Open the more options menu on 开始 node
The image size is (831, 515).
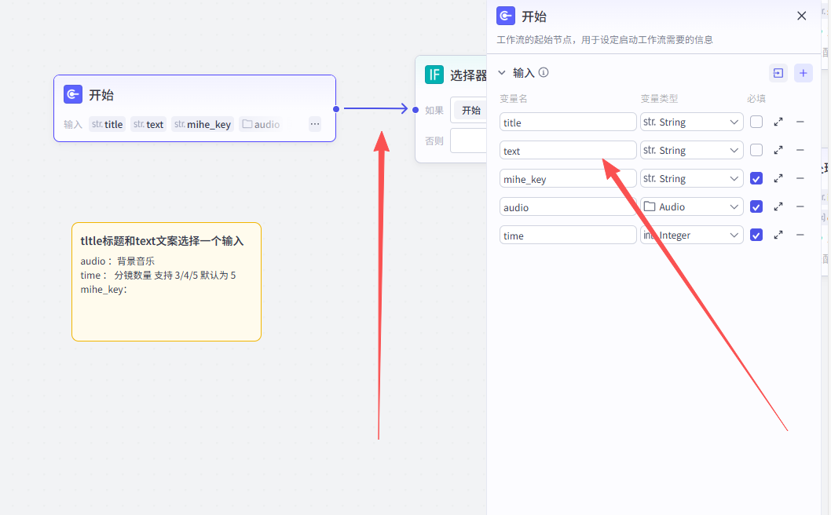pos(314,124)
